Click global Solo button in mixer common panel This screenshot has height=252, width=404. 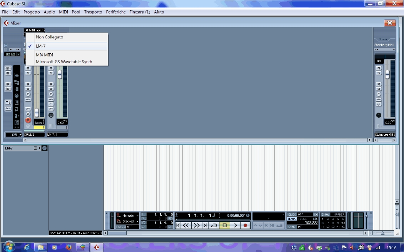(x=8, y=73)
